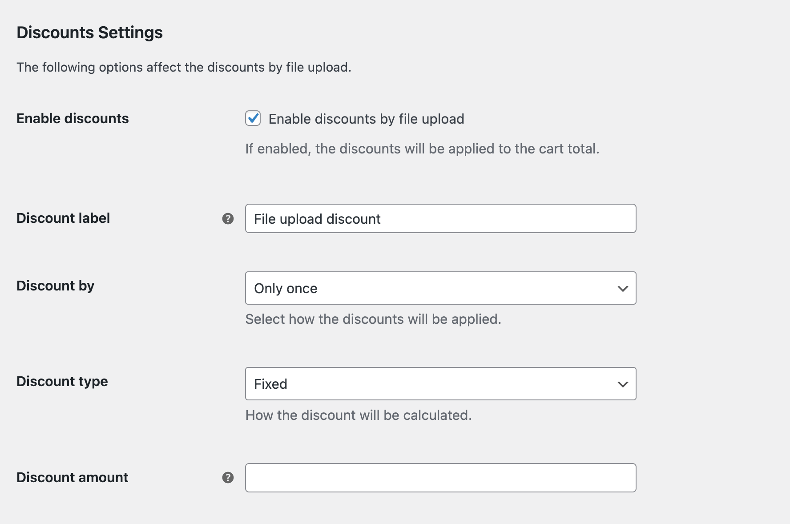Click the Enable discounts by file upload label
The width and height of the screenshot is (790, 524).
point(366,118)
